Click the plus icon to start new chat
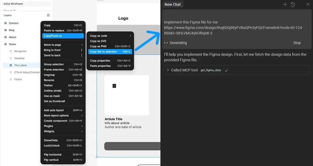 pos(285,4)
